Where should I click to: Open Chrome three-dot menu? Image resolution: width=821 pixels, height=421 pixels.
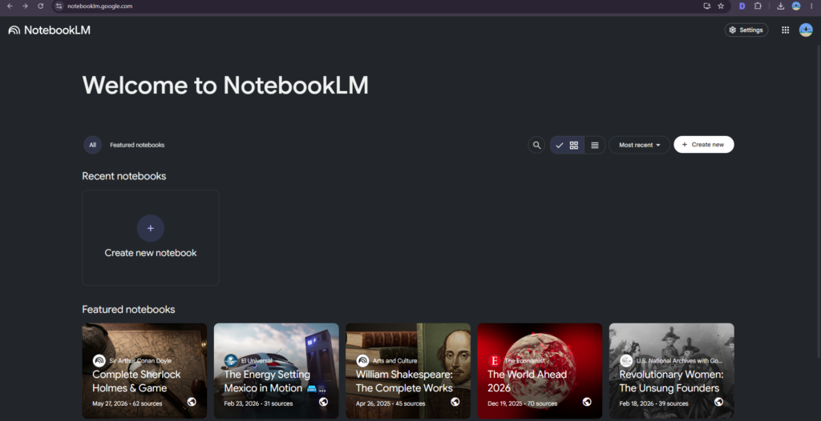coord(811,6)
